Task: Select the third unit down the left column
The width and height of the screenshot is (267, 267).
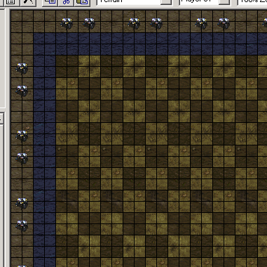Action: [x=22, y=136]
